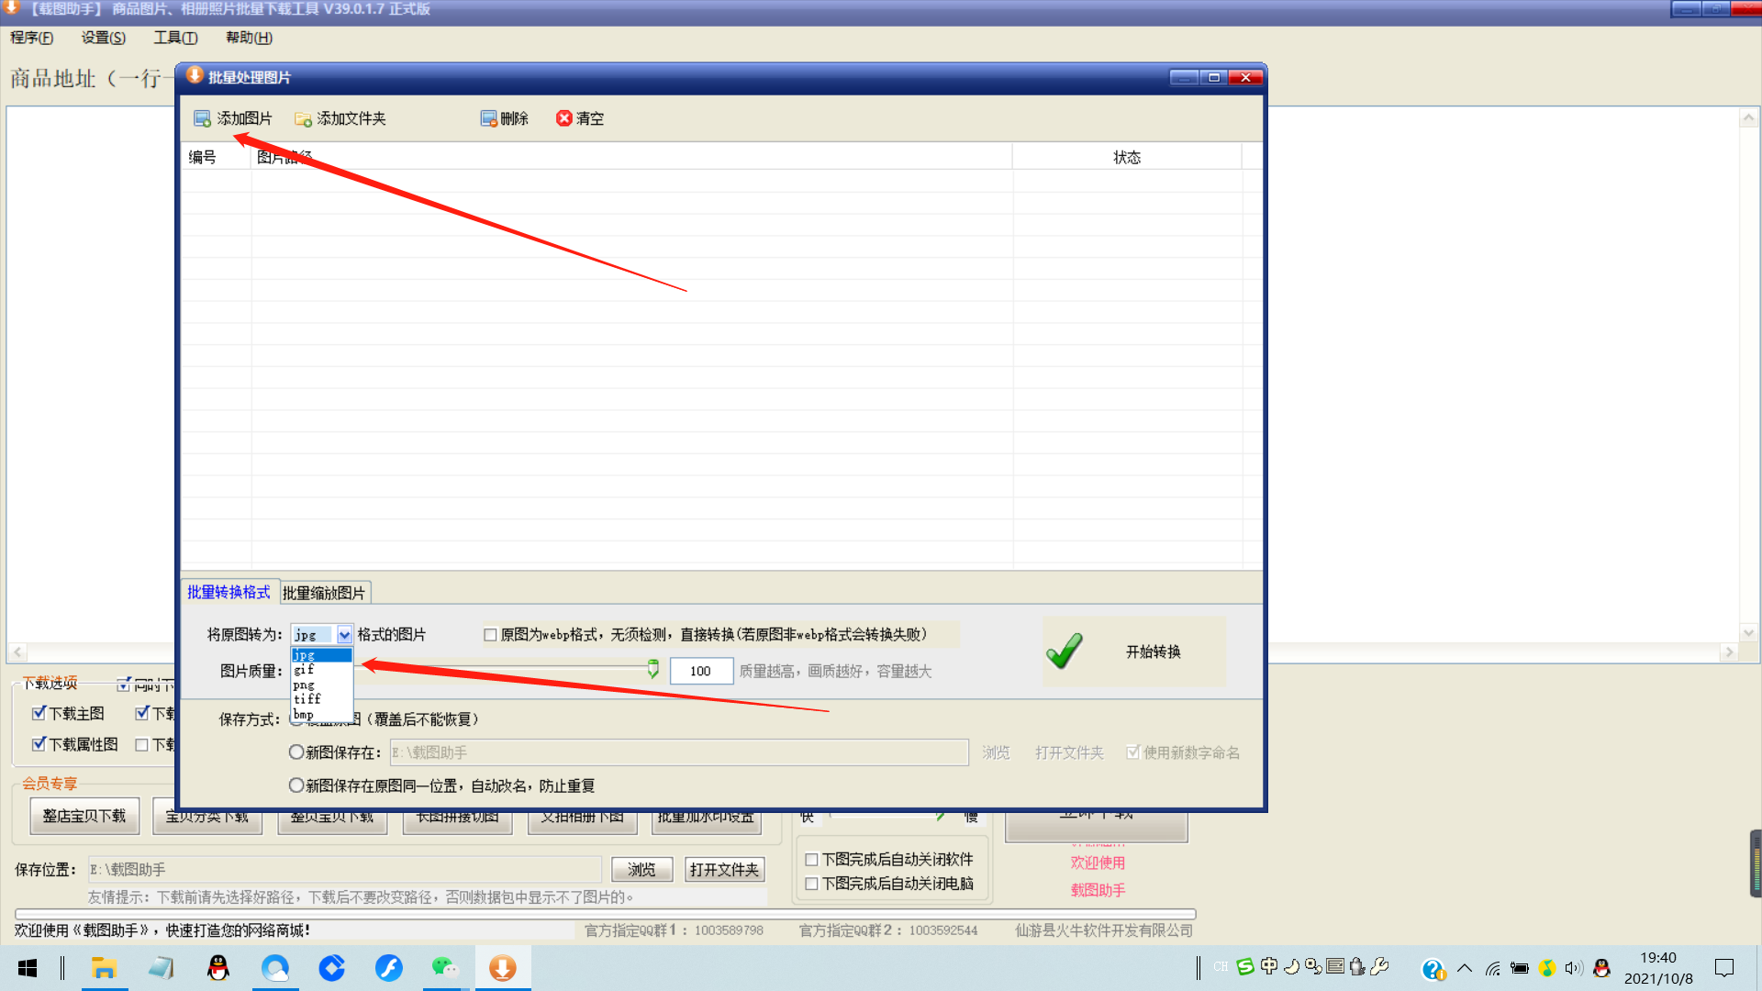The image size is (1762, 991).
Task: Click the green checkmark 开始转换 icon
Action: pos(1065,651)
